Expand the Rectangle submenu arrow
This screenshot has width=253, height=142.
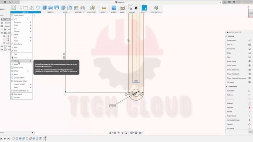(x=31, y=22)
